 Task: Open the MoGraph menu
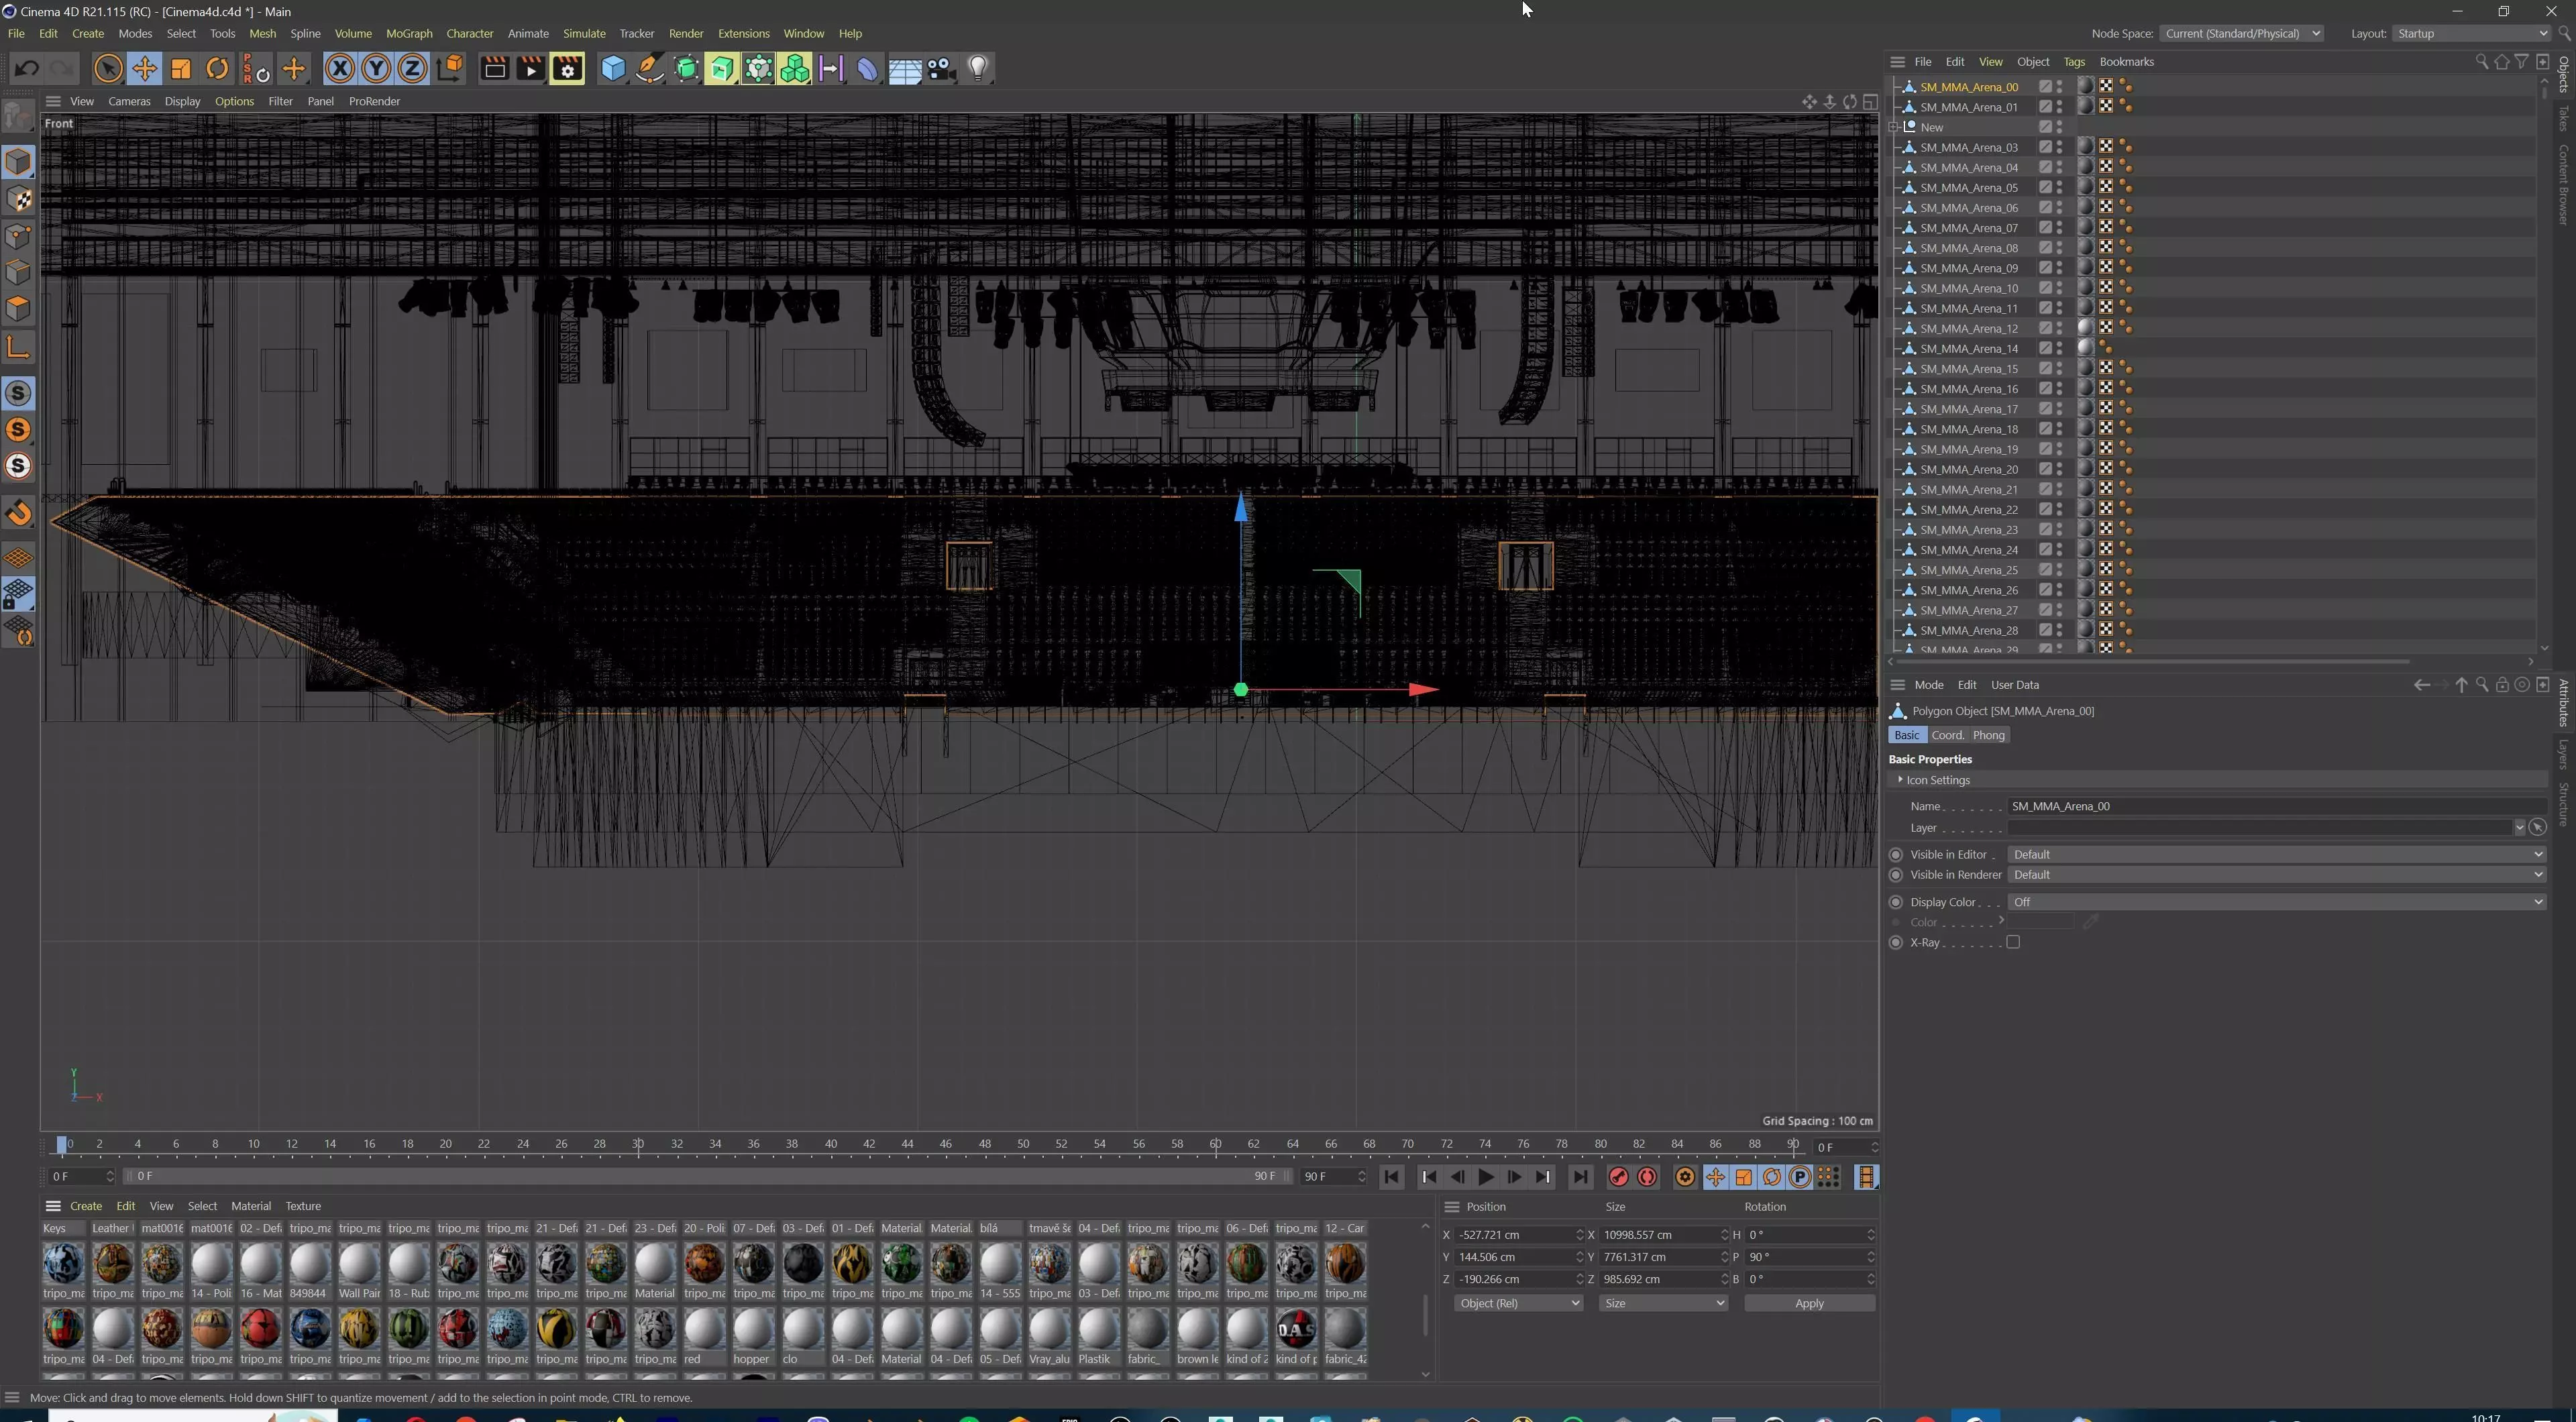[x=409, y=33]
